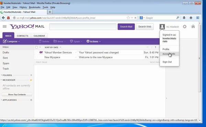
Task: Expand the Folders section in sidebar
Action: tap(7, 75)
